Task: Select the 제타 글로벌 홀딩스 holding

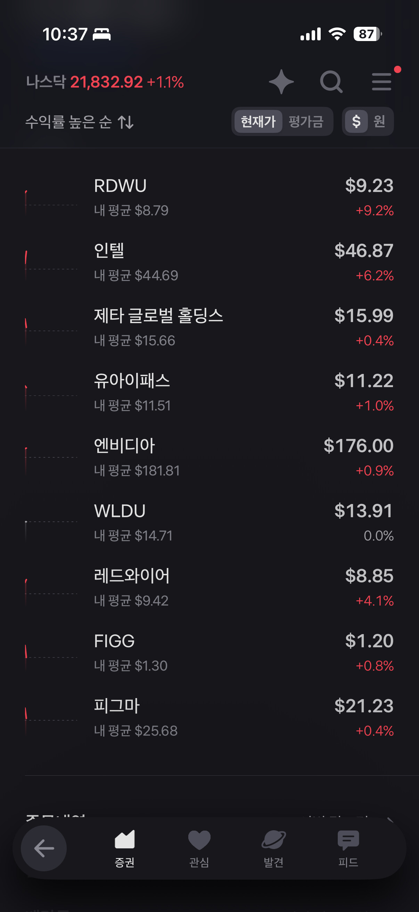Action: pyautogui.click(x=209, y=328)
